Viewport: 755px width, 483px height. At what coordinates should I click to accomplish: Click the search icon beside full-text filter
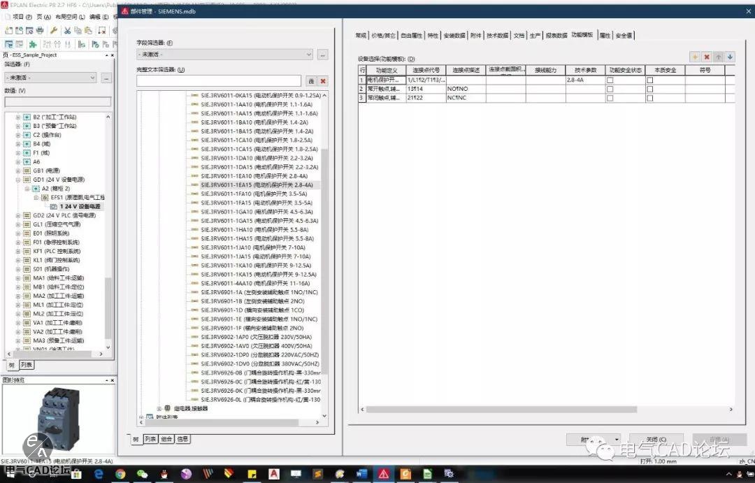point(311,81)
